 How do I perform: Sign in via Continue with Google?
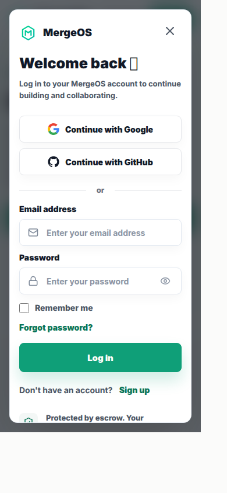[x=101, y=129]
